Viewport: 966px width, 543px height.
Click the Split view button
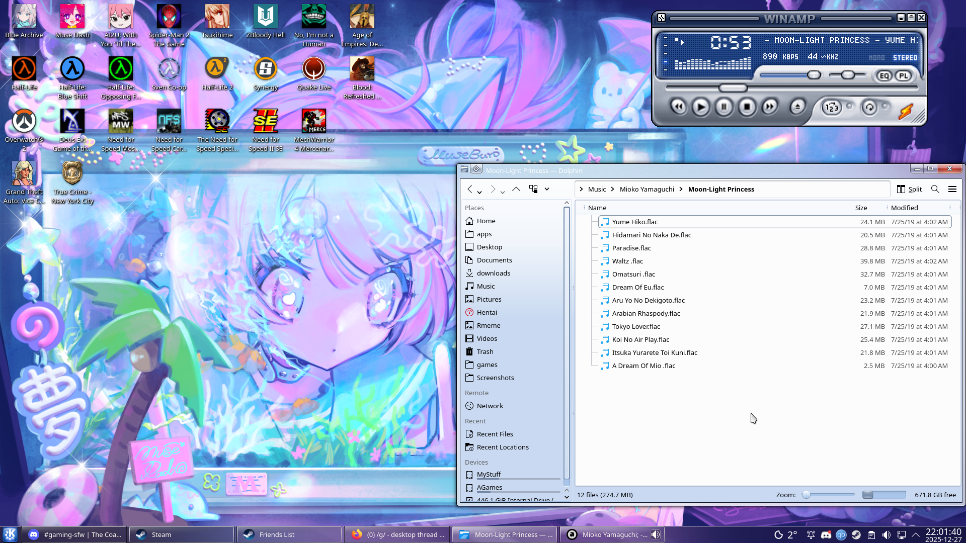tap(909, 189)
